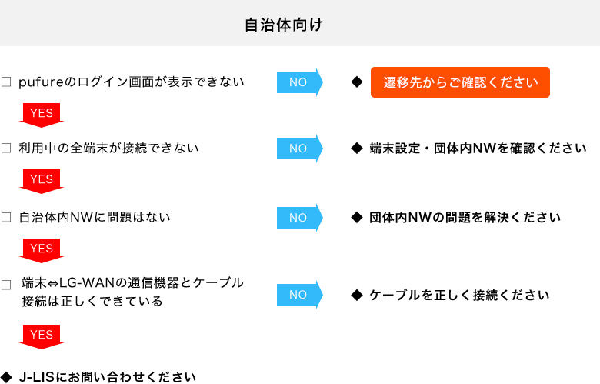Click the J-LISにお問い合わせください text
Viewport: 600px width, 384px height.
(107, 377)
